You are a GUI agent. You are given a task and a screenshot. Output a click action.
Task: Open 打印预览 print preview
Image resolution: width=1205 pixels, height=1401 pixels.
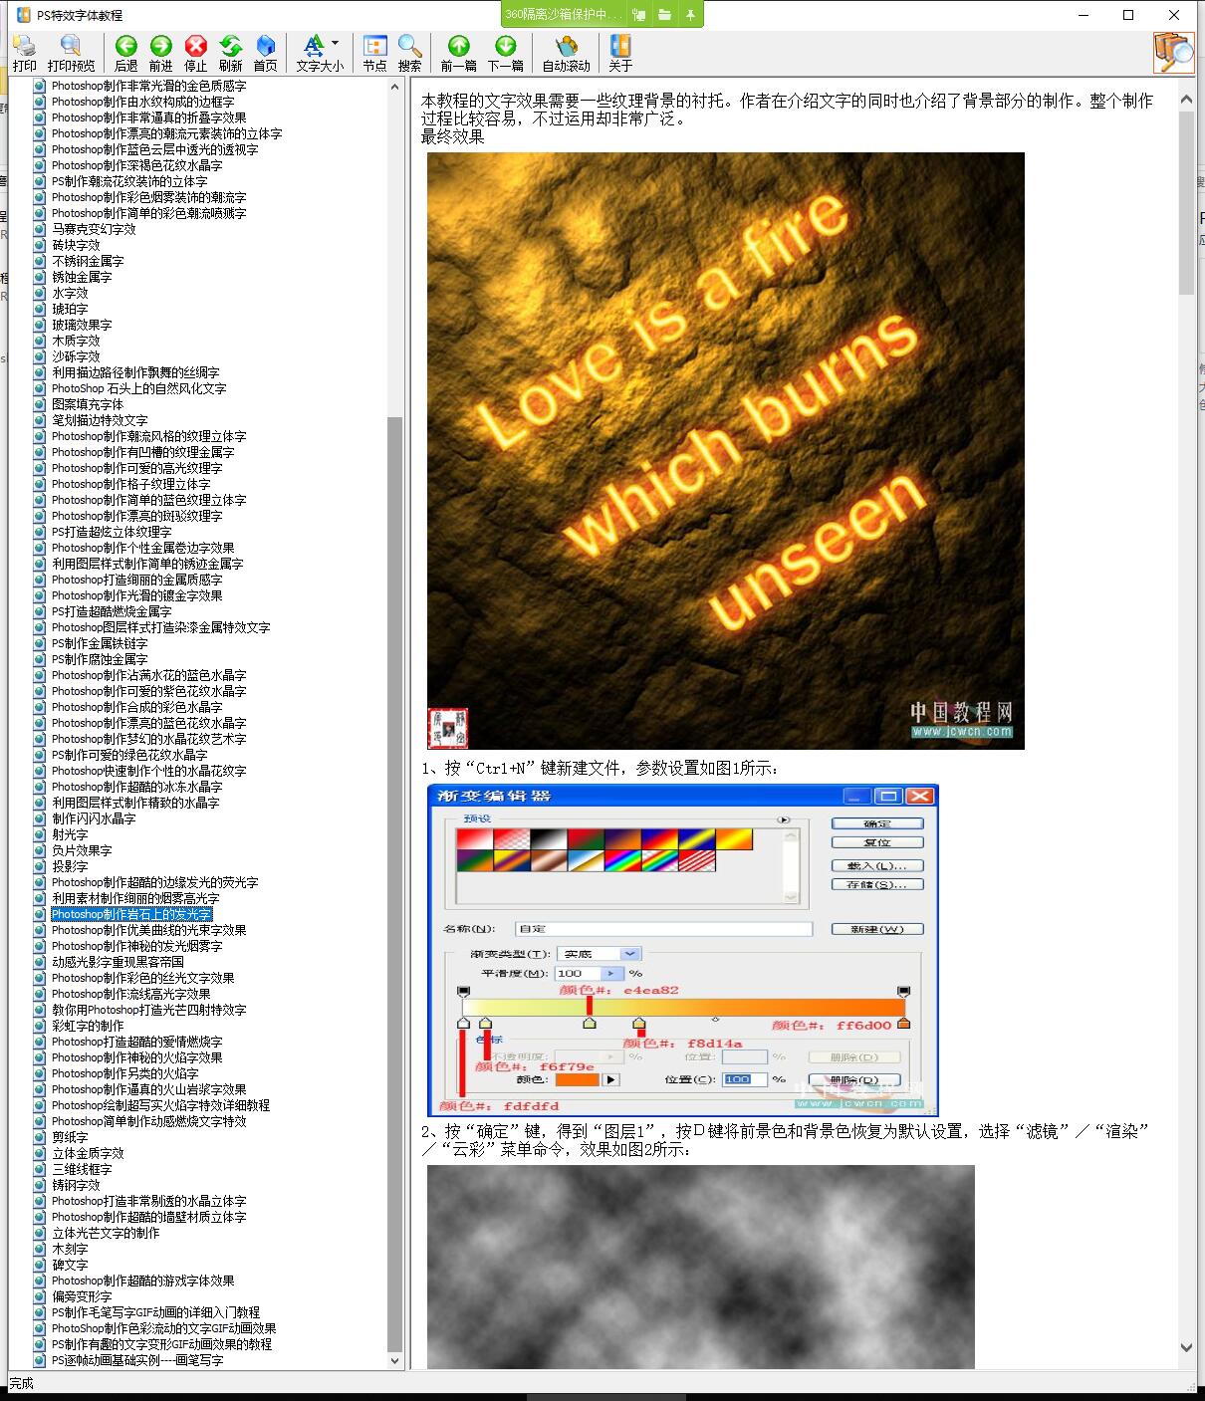point(71,53)
